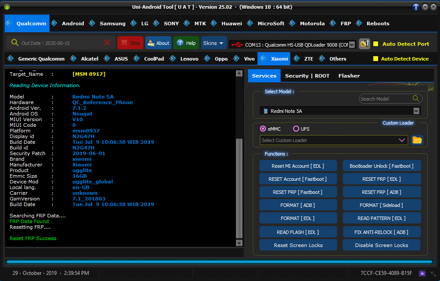
Task: Click Bootloader Unlock [ Fastboot ]
Action: [382, 166]
